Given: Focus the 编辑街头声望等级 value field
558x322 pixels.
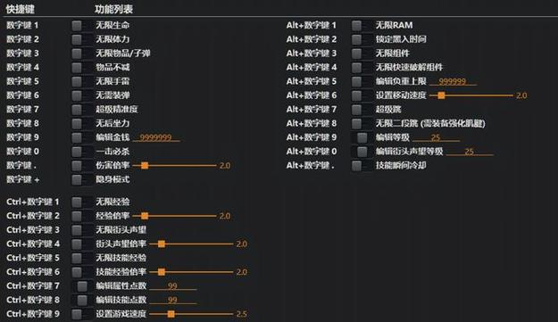Looking at the screenshot, I should [x=470, y=152].
